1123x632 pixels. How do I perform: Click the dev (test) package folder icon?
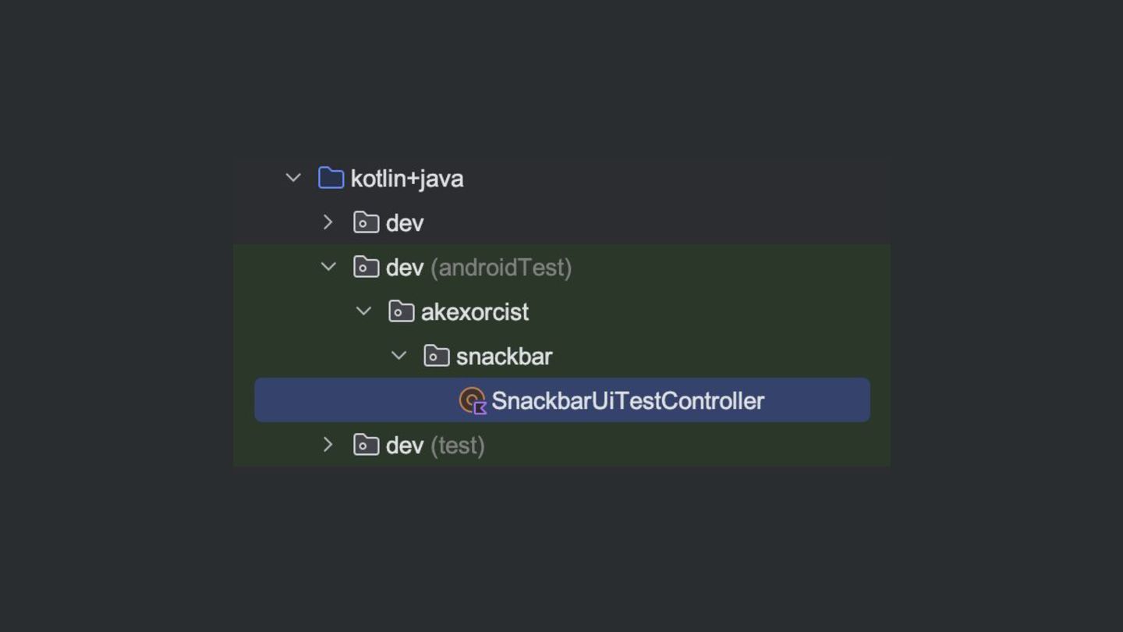point(366,445)
